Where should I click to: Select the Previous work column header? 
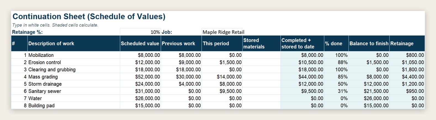point(181,43)
